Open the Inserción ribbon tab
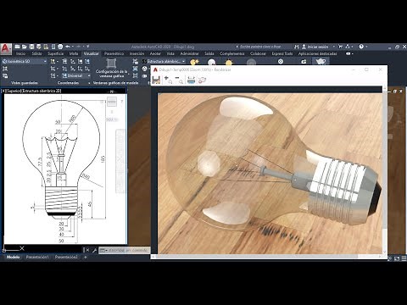 (x=137, y=53)
